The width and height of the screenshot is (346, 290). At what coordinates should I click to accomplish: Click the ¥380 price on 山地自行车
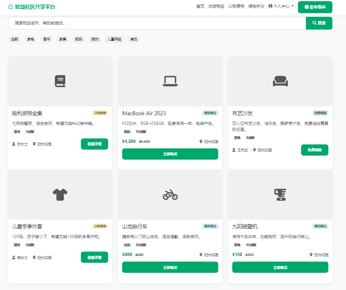pyautogui.click(x=127, y=254)
